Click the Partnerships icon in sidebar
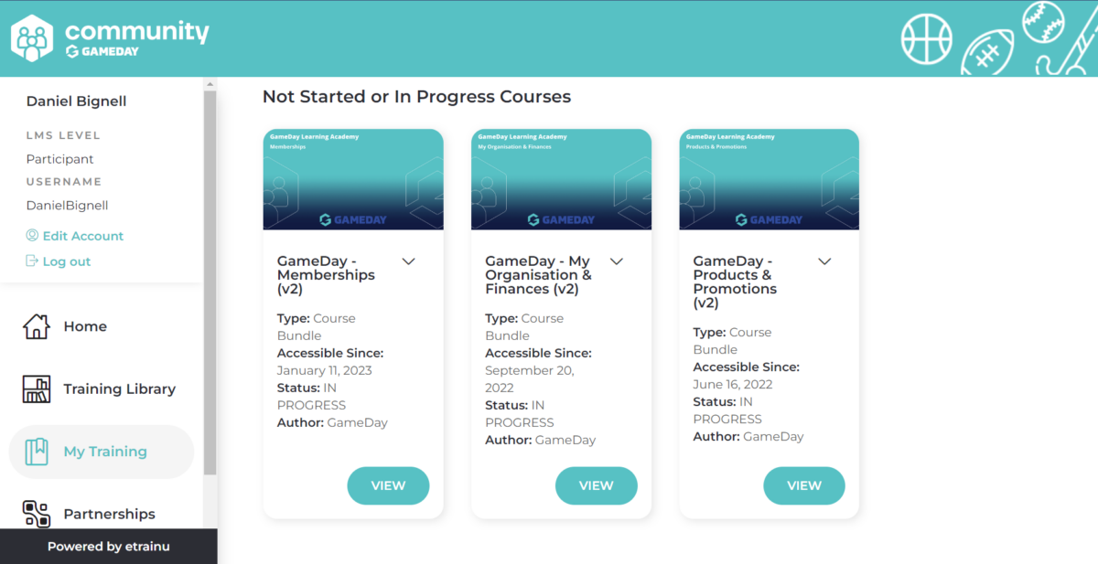This screenshot has width=1098, height=564. point(37,514)
